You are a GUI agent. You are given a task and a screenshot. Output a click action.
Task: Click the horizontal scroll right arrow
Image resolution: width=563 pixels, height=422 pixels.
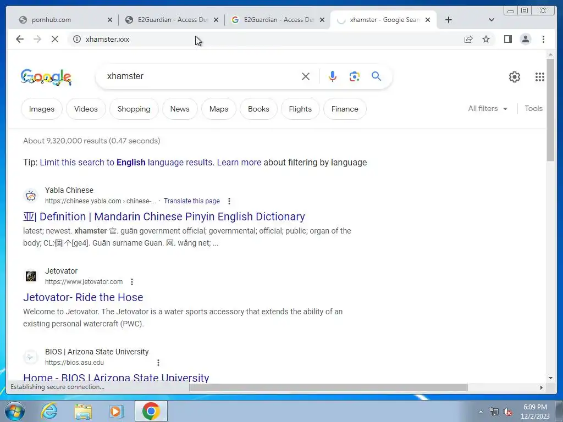pos(542,387)
